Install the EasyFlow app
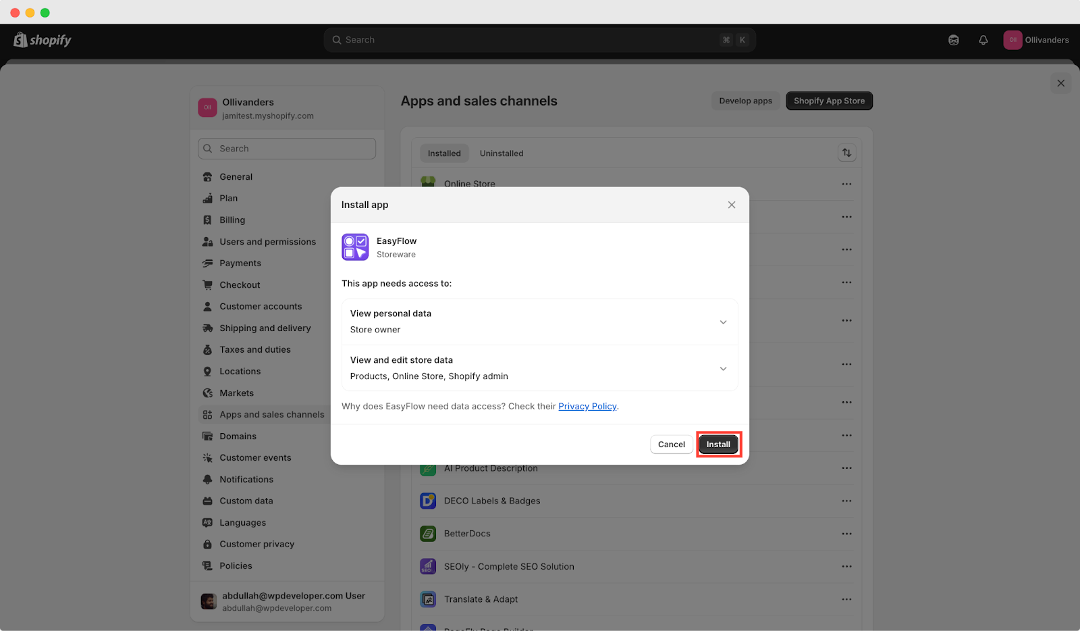The image size is (1080, 631). point(718,445)
